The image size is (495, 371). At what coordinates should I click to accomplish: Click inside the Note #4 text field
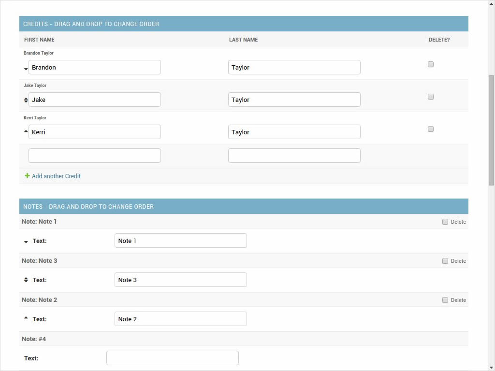173,357
